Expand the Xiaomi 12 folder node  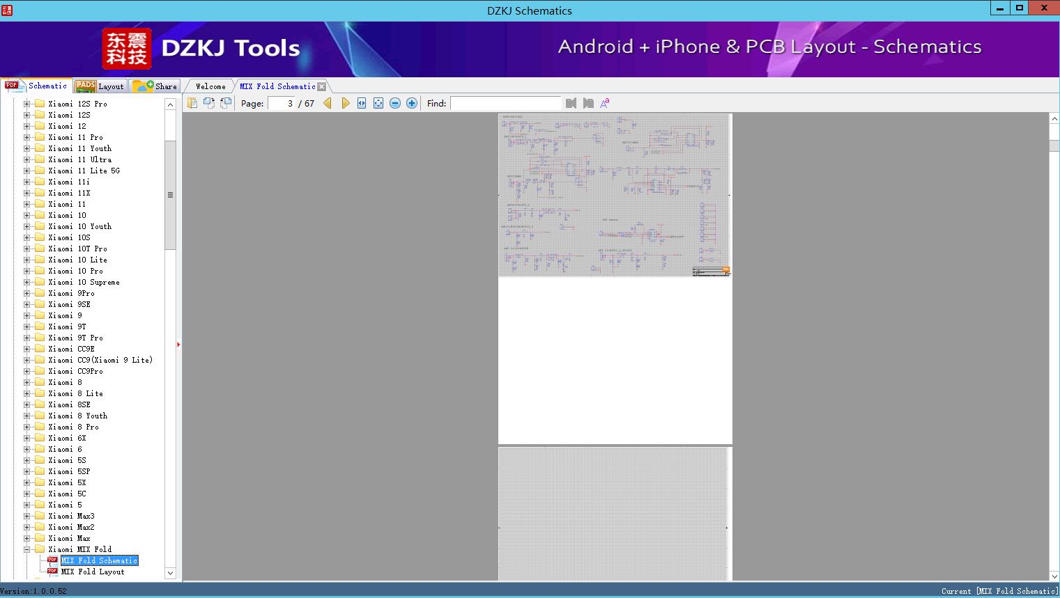click(x=27, y=126)
